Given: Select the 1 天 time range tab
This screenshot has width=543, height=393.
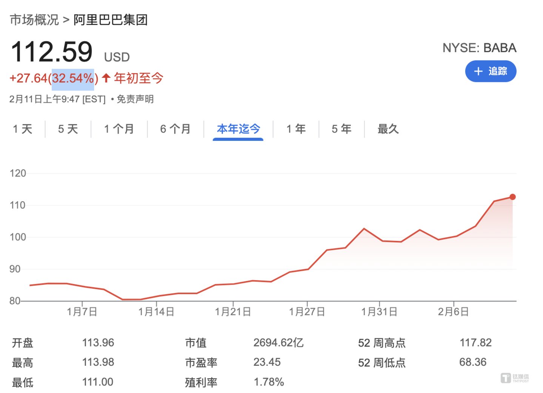Looking at the screenshot, I should [x=23, y=129].
